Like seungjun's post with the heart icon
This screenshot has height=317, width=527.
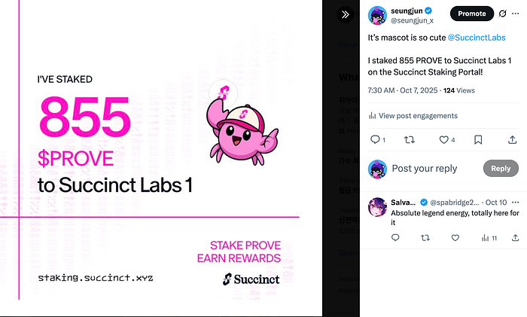tap(443, 139)
